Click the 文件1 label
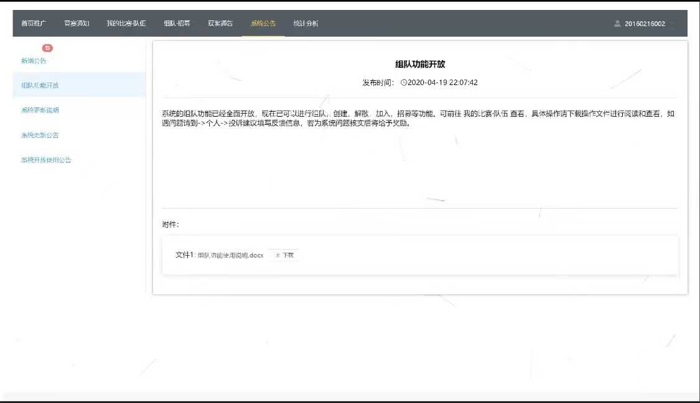700x403 pixels. click(x=185, y=255)
